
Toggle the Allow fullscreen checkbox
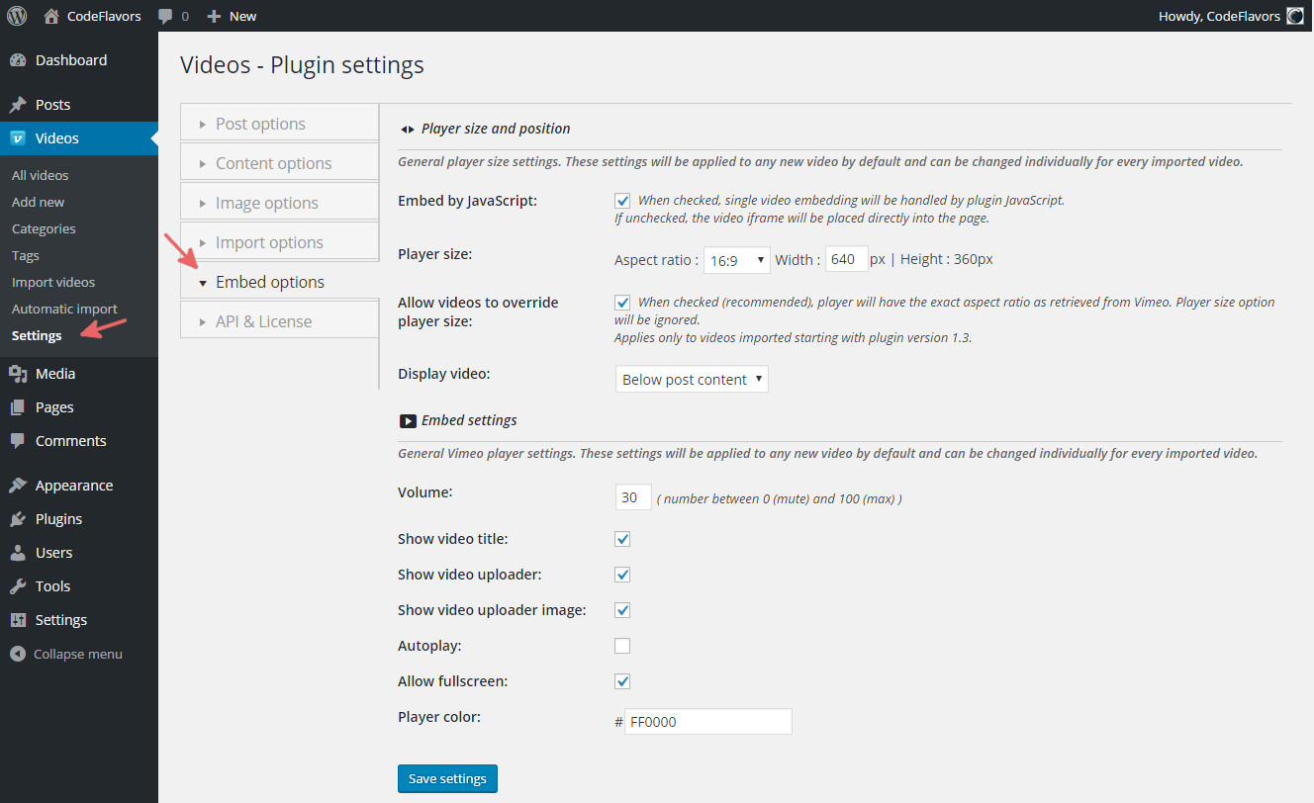622,681
